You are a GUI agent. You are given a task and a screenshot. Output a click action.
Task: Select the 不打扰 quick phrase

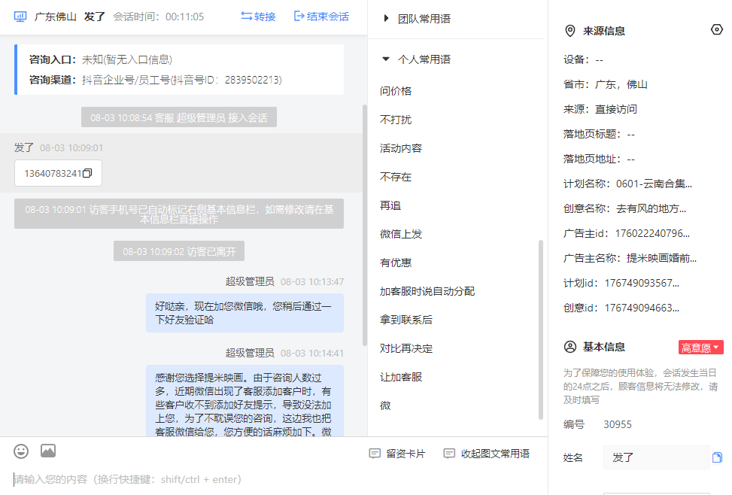pyautogui.click(x=396, y=120)
